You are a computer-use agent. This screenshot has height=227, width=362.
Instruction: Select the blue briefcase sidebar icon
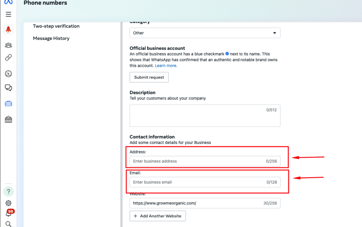pyautogui.click(x=8, y=104)
